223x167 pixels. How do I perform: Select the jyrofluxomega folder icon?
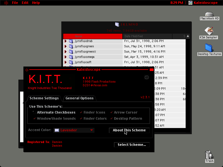click(71, 57)
